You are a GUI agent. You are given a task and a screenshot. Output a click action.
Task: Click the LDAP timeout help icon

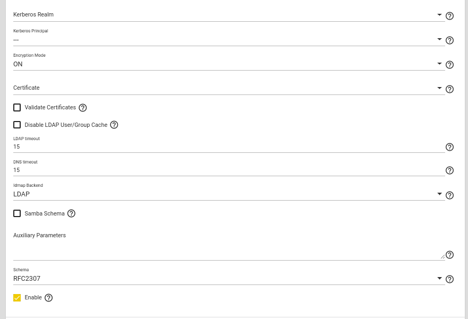[x=449, y=147]
